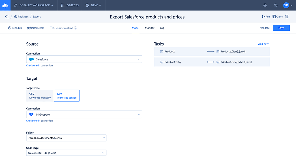Click Product2_{date}_{time} target name

pyautogui.click(x=233, y=51)
